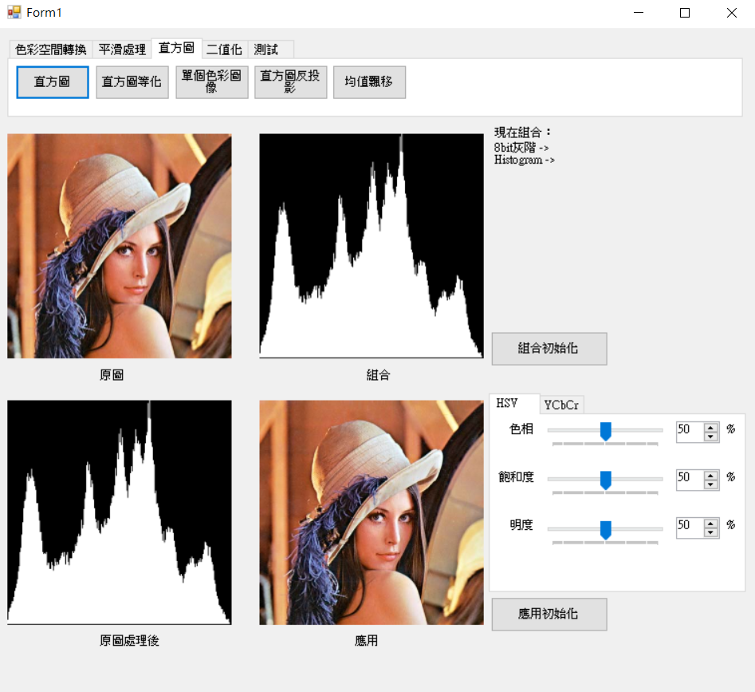Run 直方圖等化 histogram equalization
Viewport: 755px width, 692px height.
pos(132,82)
